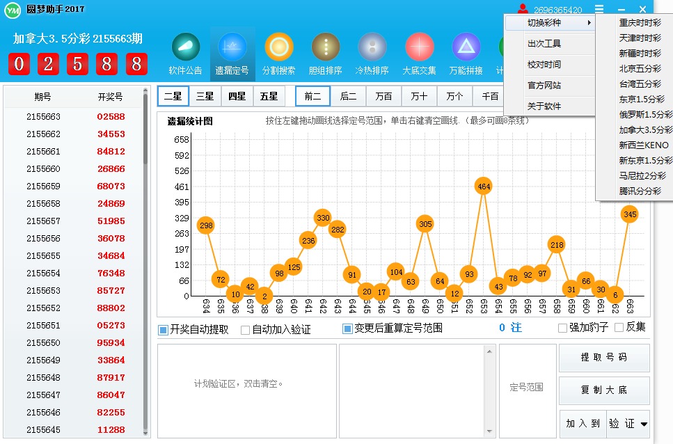Open the 分割搜索 split search tool
This screenshot has height=444, width=673.
tap(278, 52)
